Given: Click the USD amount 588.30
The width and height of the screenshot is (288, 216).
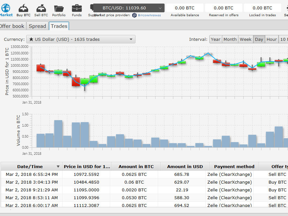Looking at the screenshot, I should point(182,198).
